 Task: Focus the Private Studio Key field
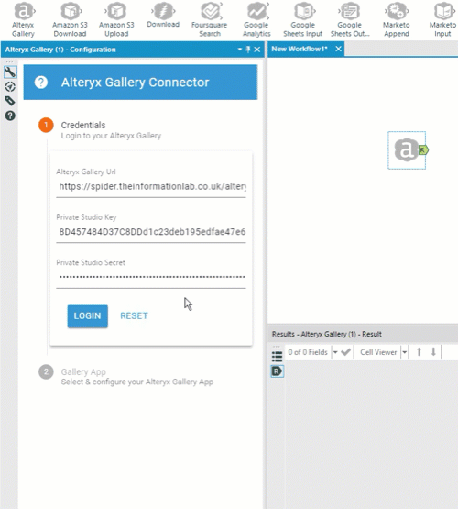[x=151, y=232]
